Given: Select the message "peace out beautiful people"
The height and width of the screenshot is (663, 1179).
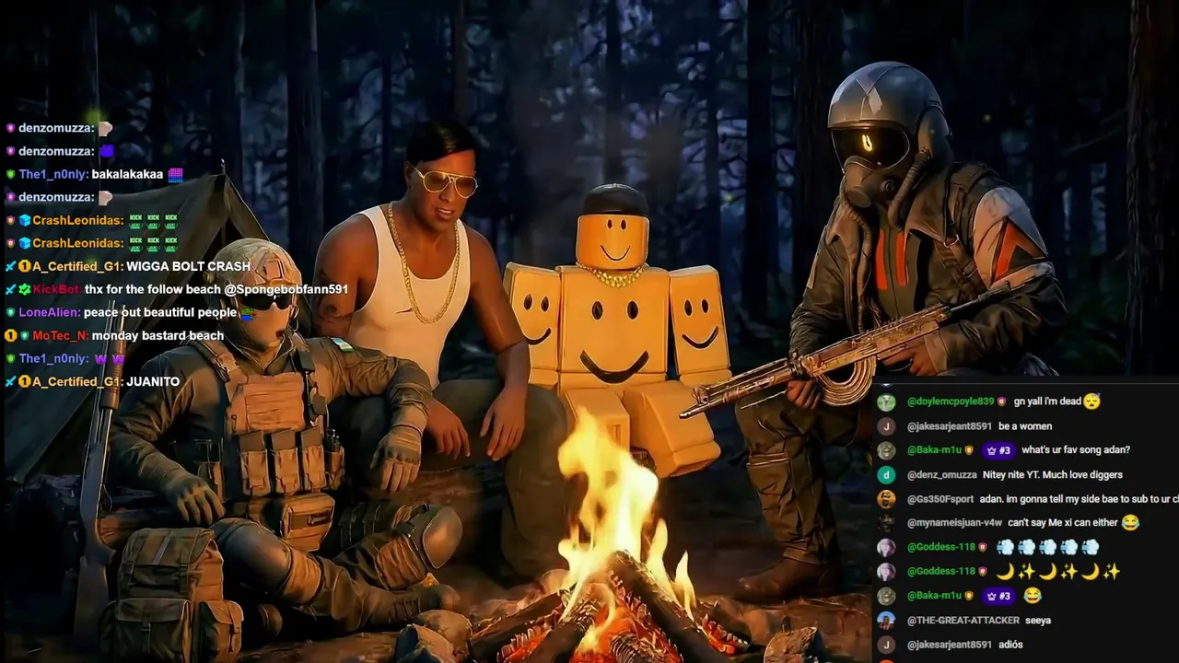Looking at the screenshot, I should [x=160, y=313].
